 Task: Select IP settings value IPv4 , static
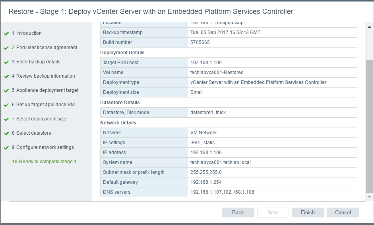tap(203, 143)
